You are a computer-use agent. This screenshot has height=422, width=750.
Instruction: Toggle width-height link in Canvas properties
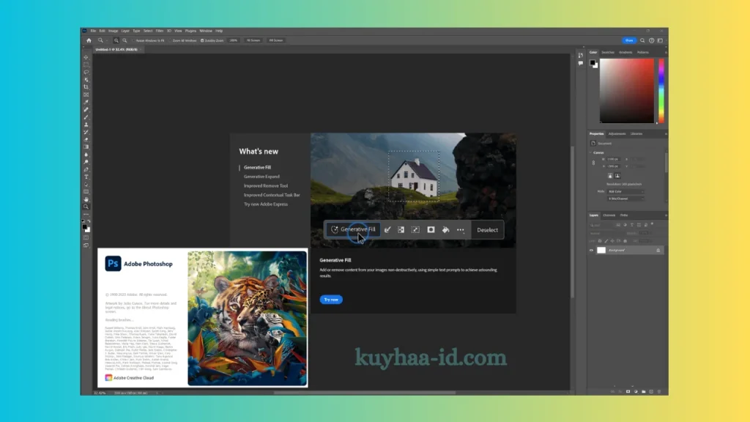point(593,163)
